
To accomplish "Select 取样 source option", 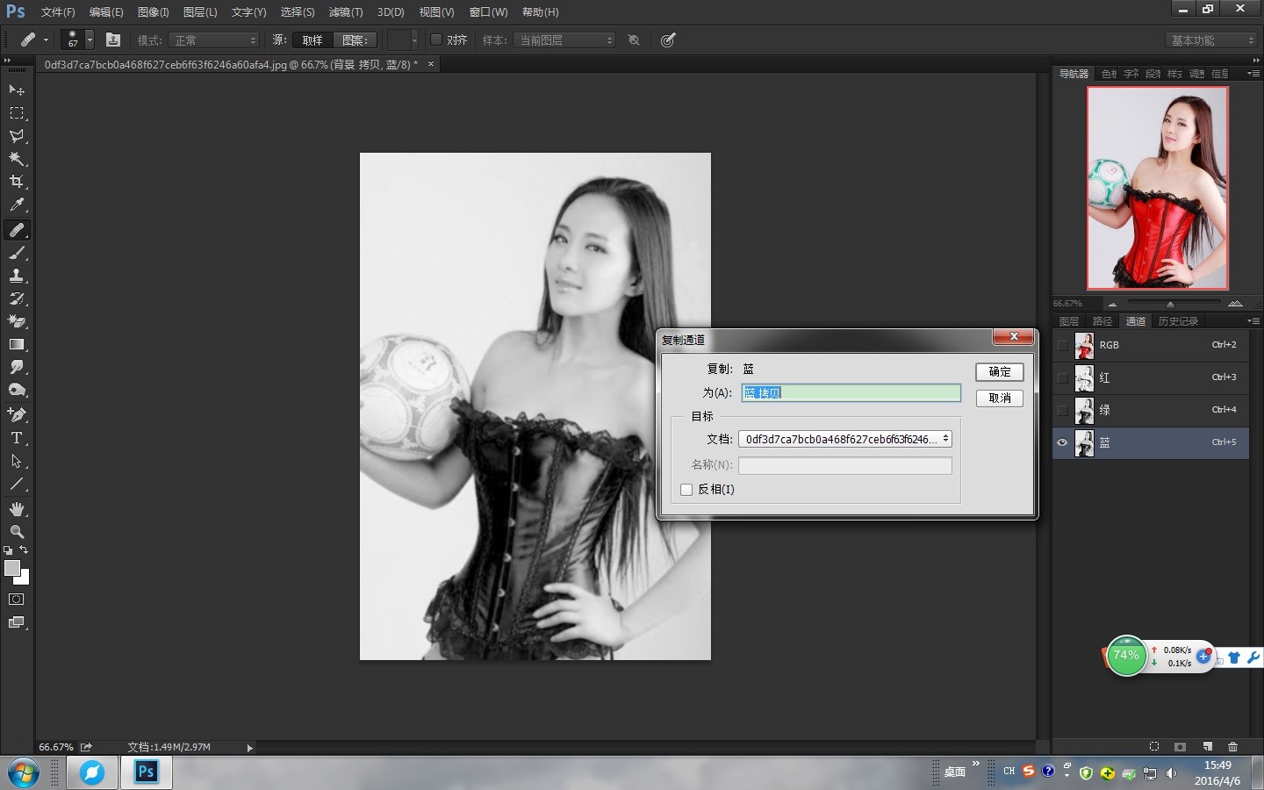I will (312, 40).
